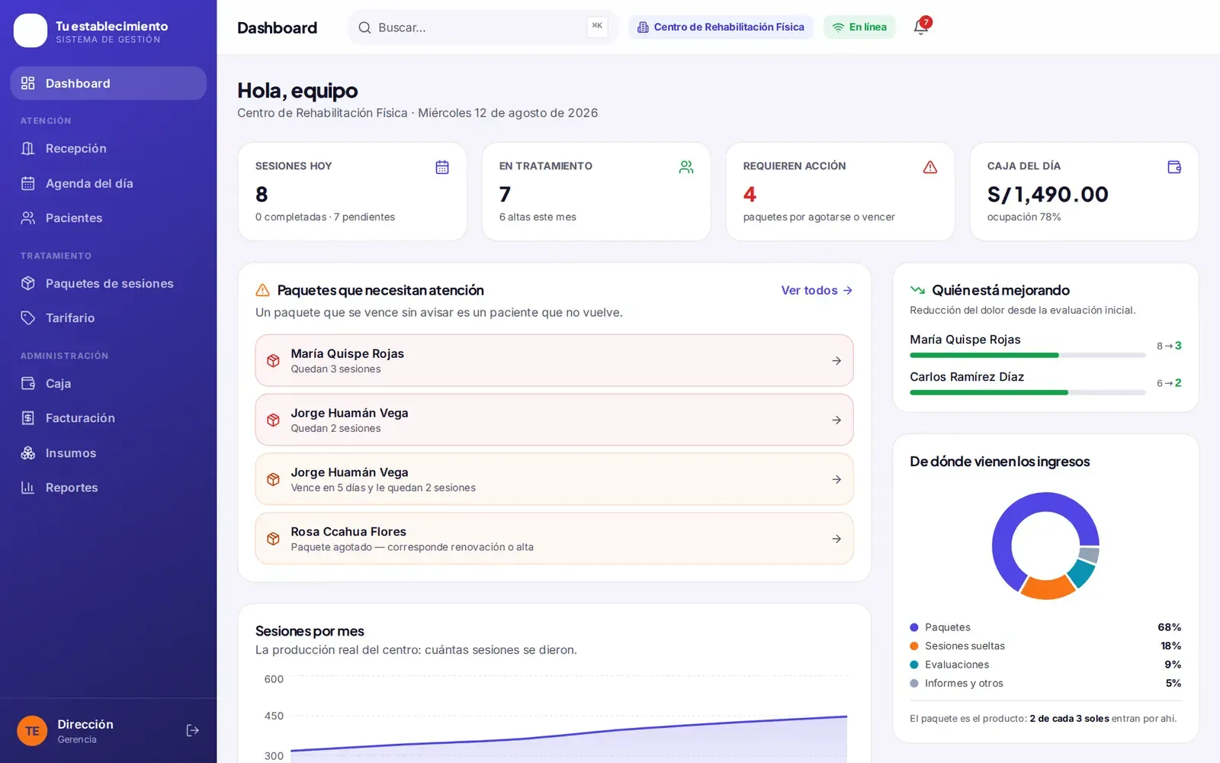This screenshot has height=763, width=1220.
Task: Open Agenda del día
Action: click(108, 183)
